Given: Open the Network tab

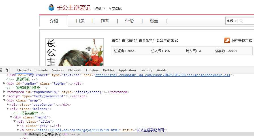Looking at the screenshot, I should pyautogui.click(x=74, y=70).
